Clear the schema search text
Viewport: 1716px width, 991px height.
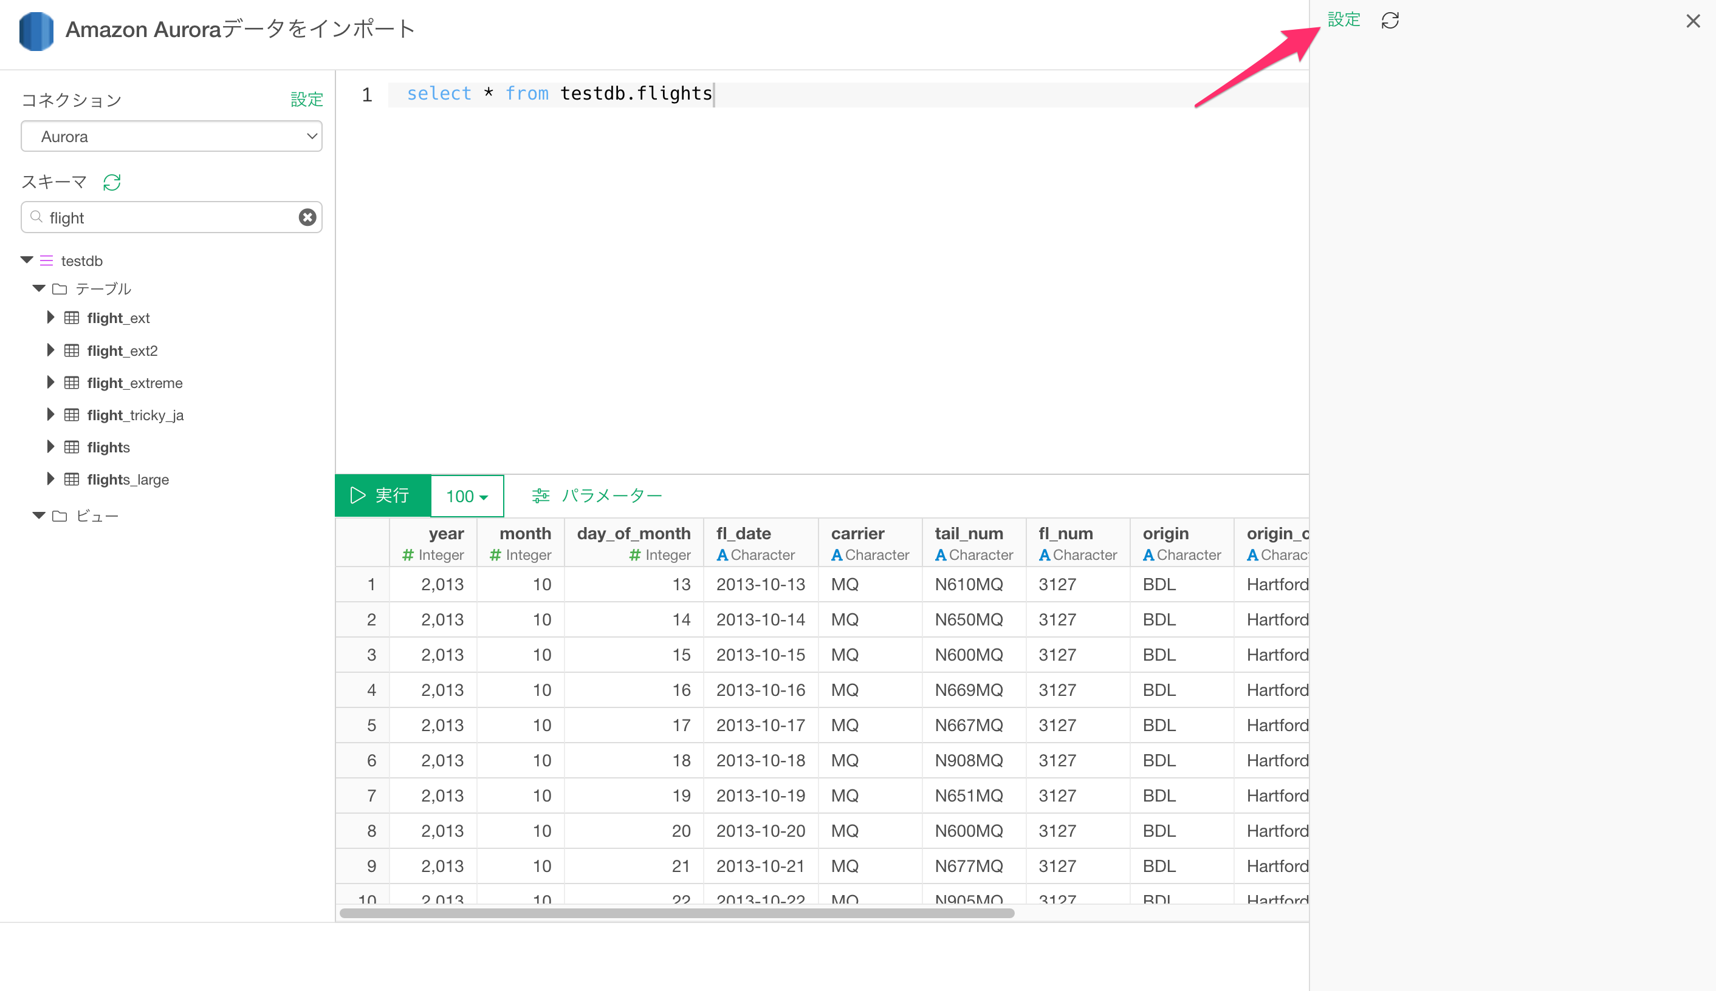308,217
